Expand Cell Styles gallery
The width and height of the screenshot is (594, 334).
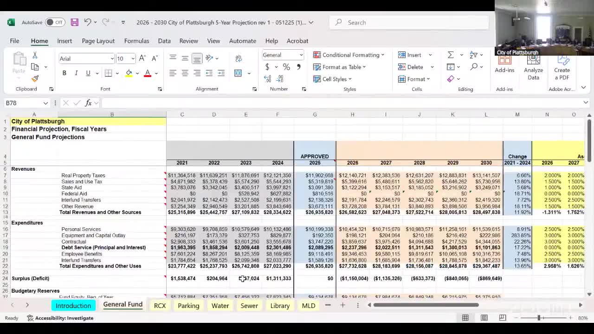(332, 79)
